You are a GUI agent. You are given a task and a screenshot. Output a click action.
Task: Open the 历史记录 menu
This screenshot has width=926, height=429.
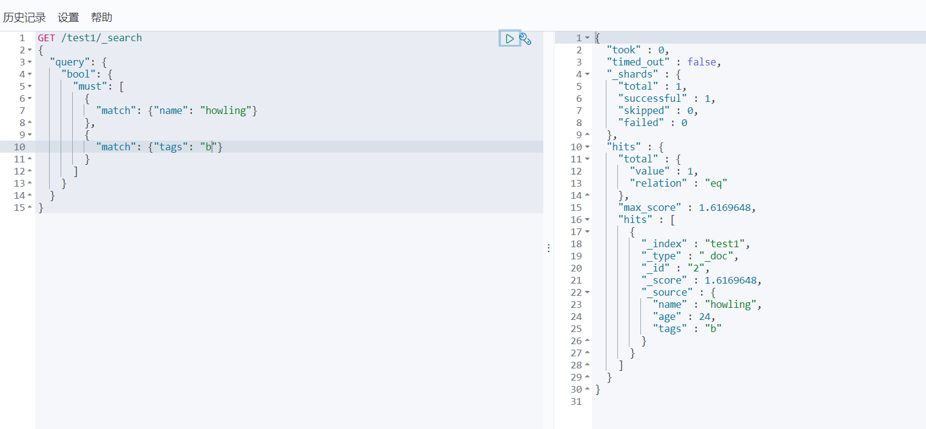(x=24, y=18)
